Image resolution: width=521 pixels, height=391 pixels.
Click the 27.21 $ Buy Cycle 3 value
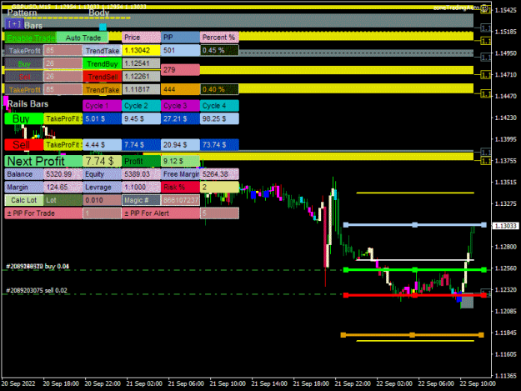pos(180,118)
